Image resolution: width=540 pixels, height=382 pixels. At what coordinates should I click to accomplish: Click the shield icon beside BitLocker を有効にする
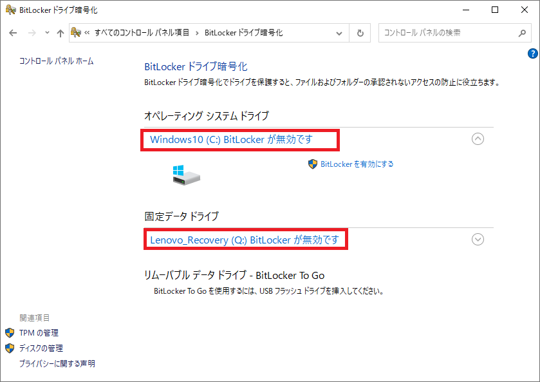[313, 164]
